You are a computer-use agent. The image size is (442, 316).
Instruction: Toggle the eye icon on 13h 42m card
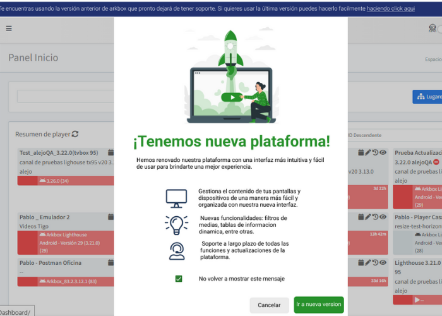click(x=383, y=217)
